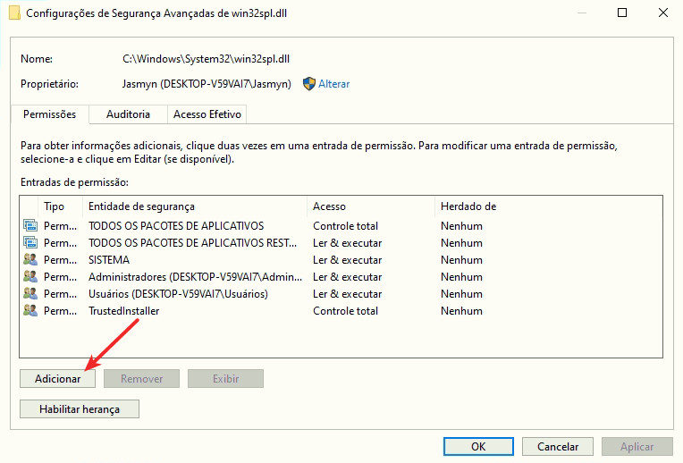The height and width of the screenshot is (463, 683).
Task: Click the file path C:\Windows\System32\win32spl.dll
Action: point(206,59)
